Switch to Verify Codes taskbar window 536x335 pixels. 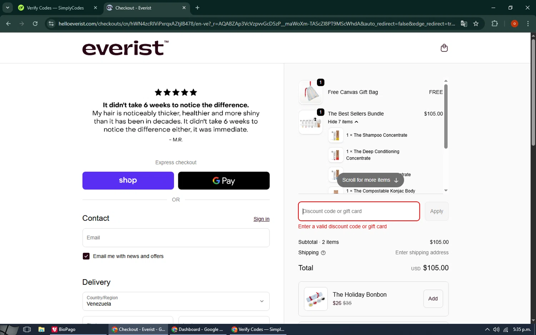click(x=258, y=329)
